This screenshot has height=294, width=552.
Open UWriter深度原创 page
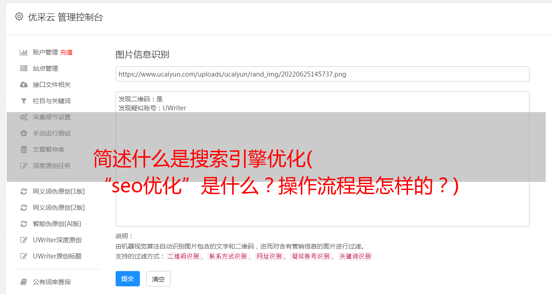click(x=57, y=240)
